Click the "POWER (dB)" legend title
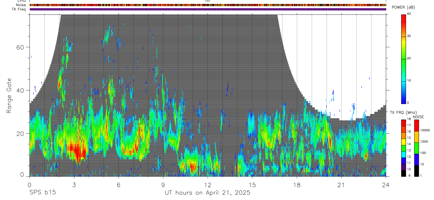The height and width of the screenshot is (200, 434). point(403,7)
